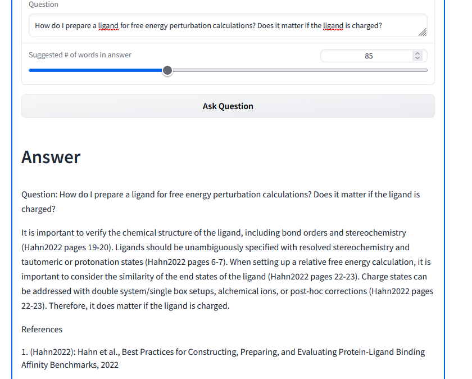Click the textarea resize handle
This screenshot has width=472, height=379.
point(423,33)
